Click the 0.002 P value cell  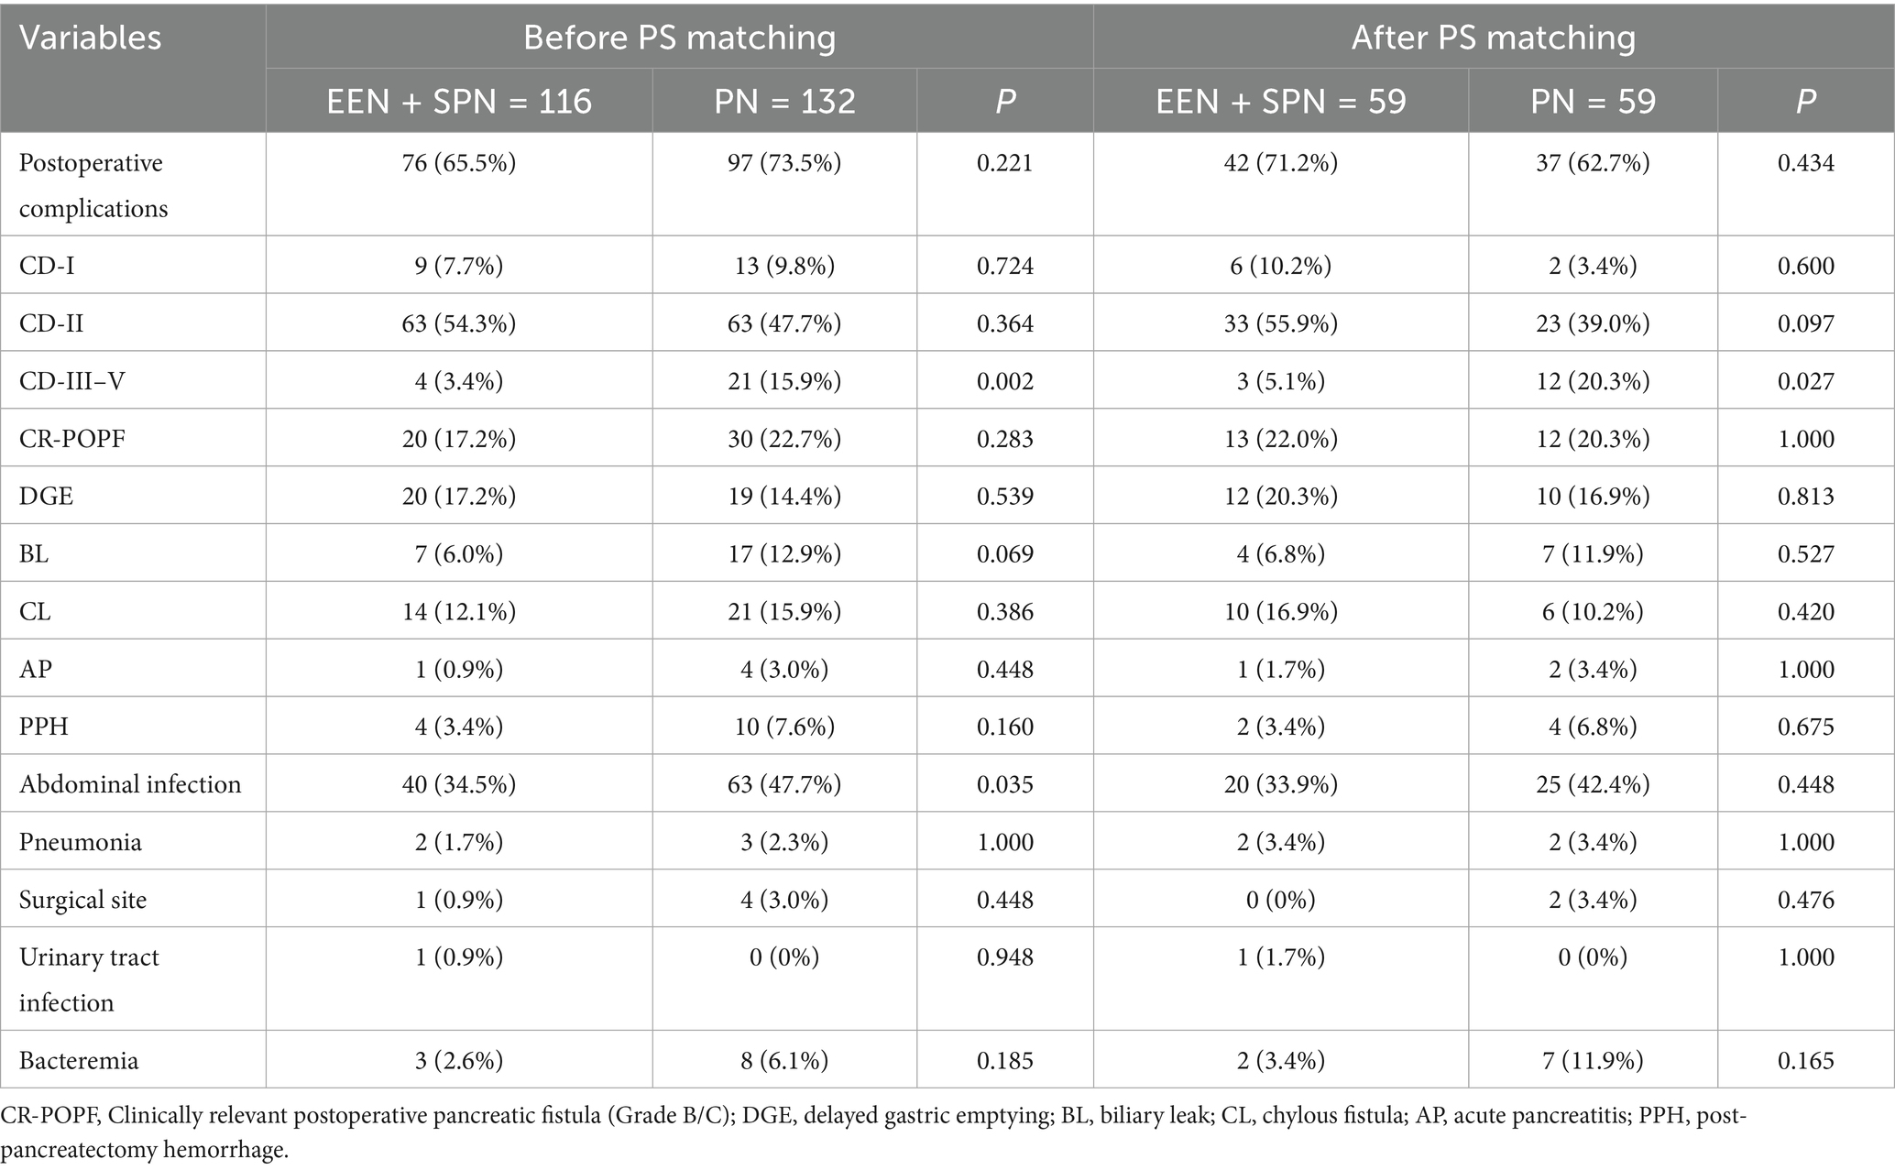1005,380
